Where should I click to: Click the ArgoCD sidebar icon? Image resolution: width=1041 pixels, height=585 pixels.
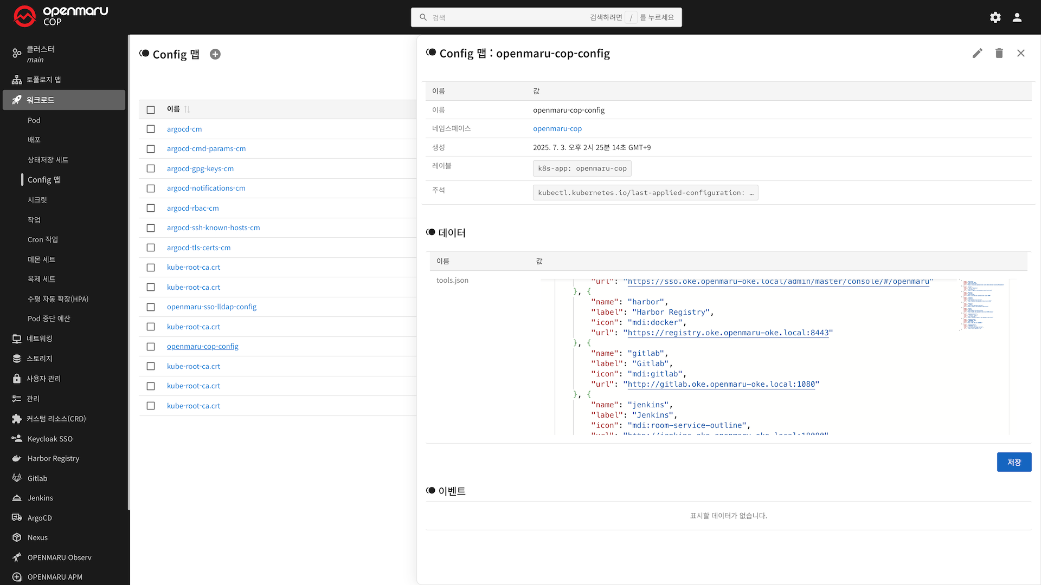tap(17, 518)
